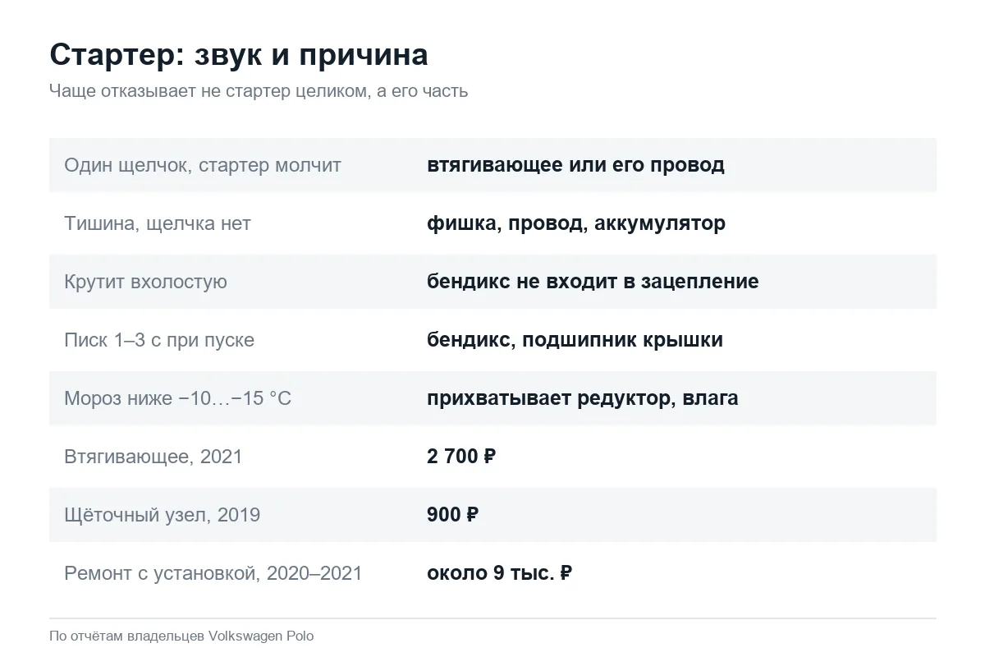Click the label "Писк 1–3 с при пуске"
985x657 pixels.
coord(159,340)
